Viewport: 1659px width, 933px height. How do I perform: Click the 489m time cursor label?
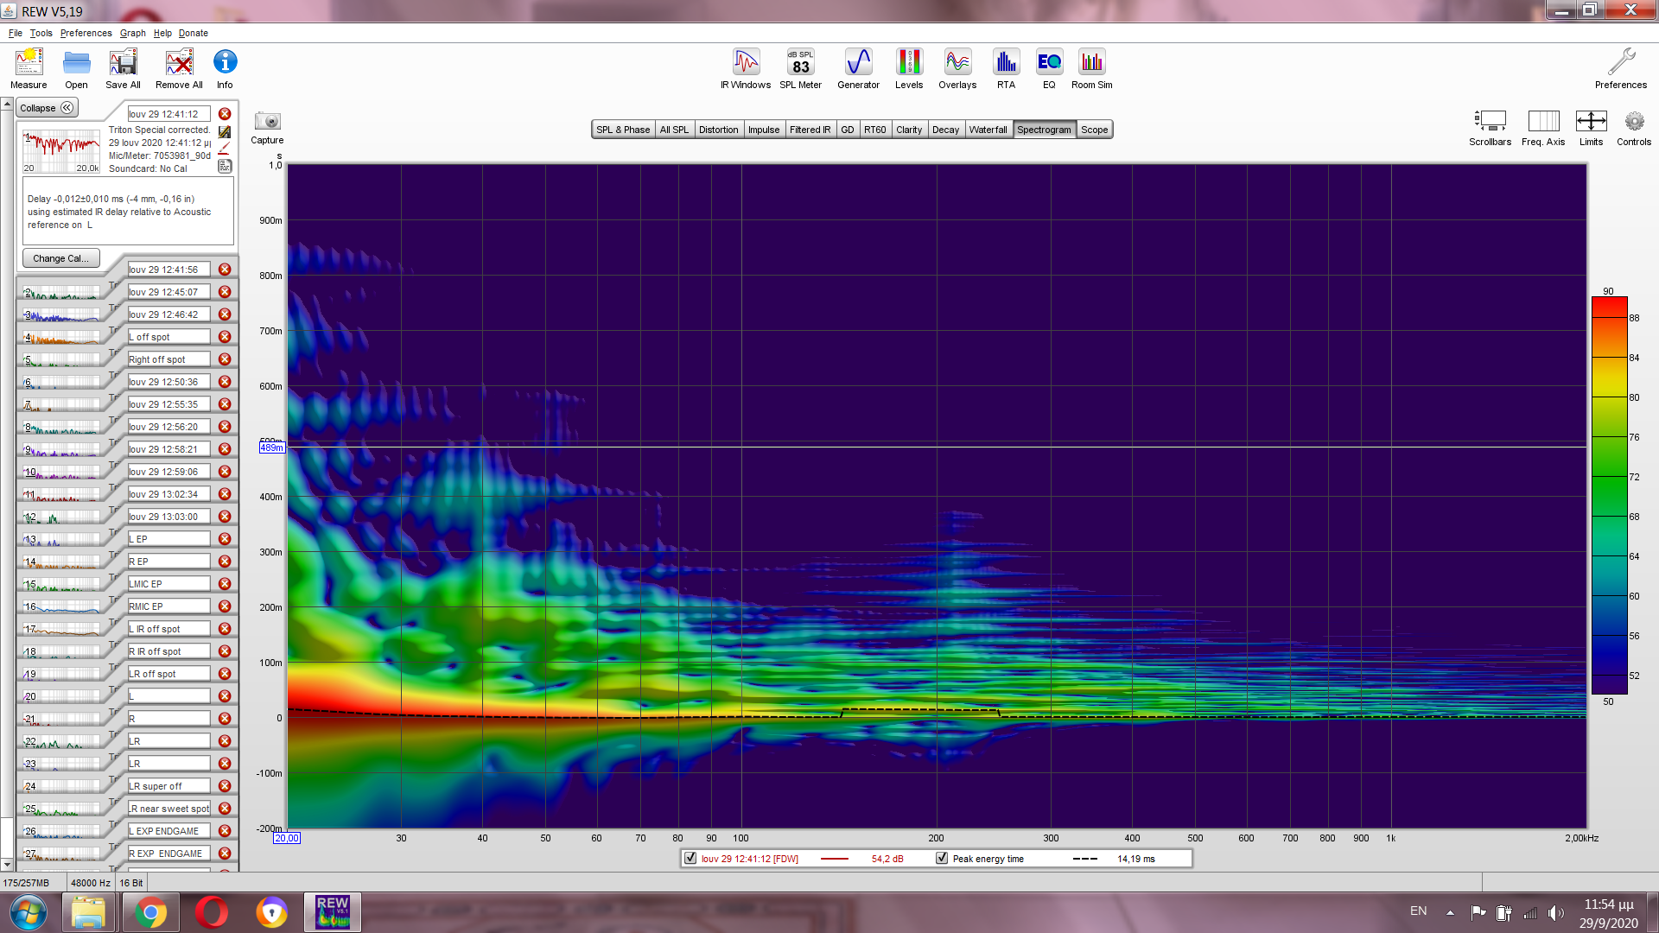(271, 447)
